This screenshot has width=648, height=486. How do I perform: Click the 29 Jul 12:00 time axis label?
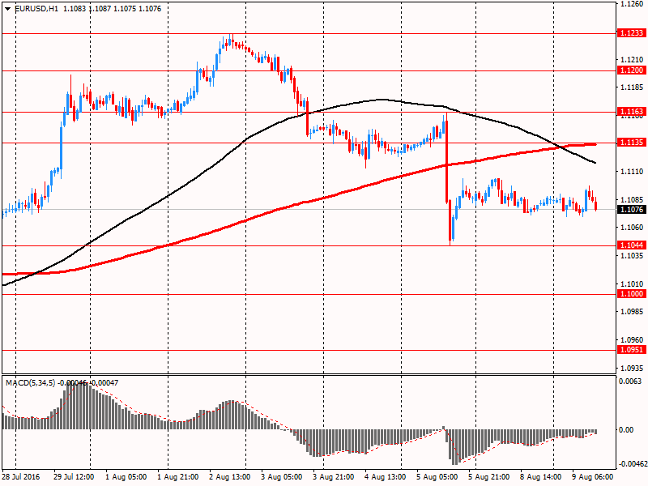coord(74,477)
